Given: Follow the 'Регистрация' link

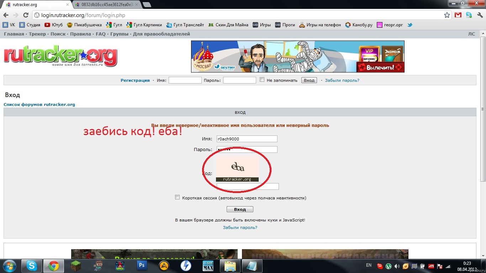Looking at the screenshot, I should coord(135,80).
